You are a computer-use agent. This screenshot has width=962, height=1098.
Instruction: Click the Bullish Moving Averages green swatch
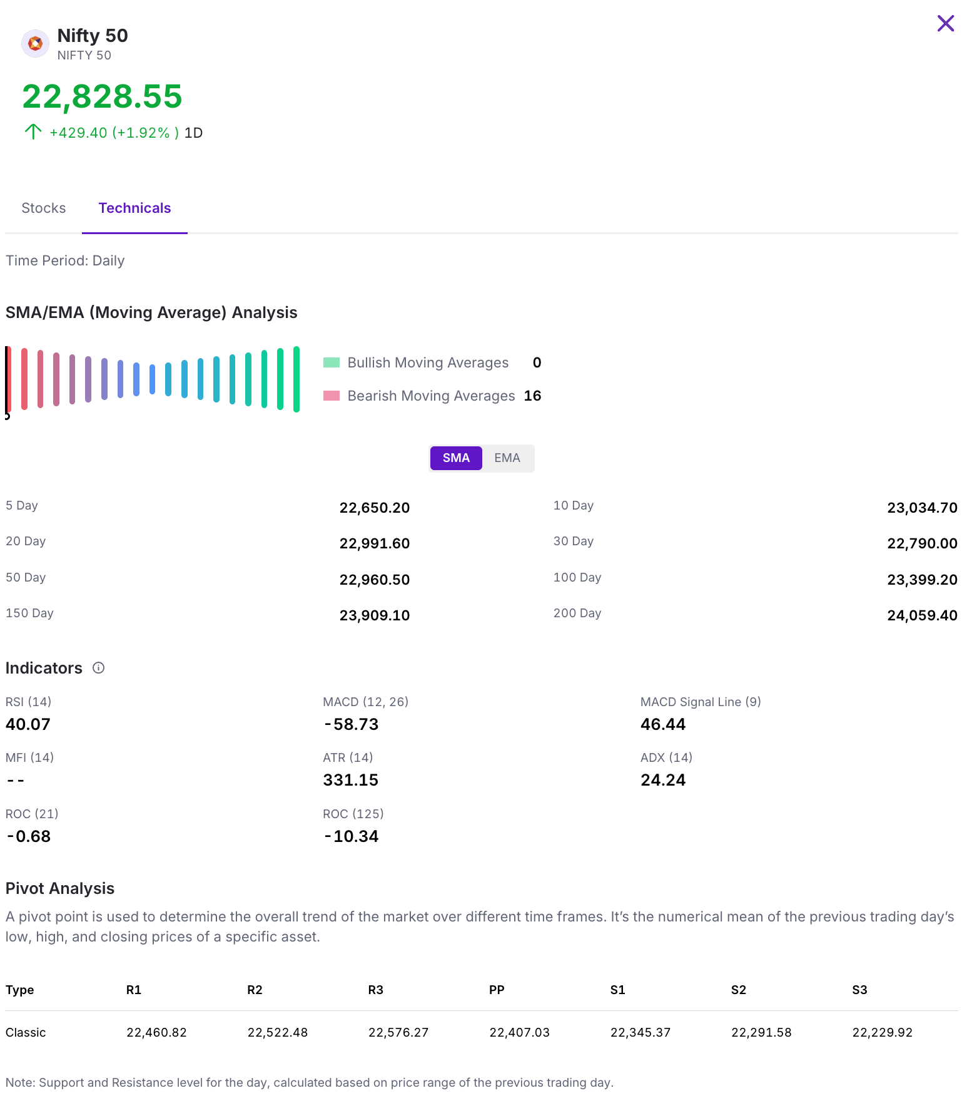pos(331,362)
